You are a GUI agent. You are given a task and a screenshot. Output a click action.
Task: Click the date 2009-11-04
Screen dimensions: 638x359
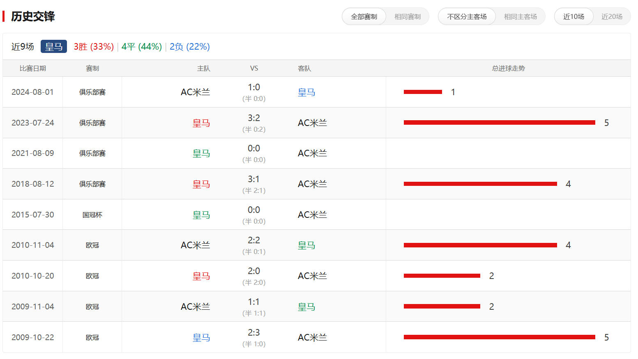click(33, 306)
